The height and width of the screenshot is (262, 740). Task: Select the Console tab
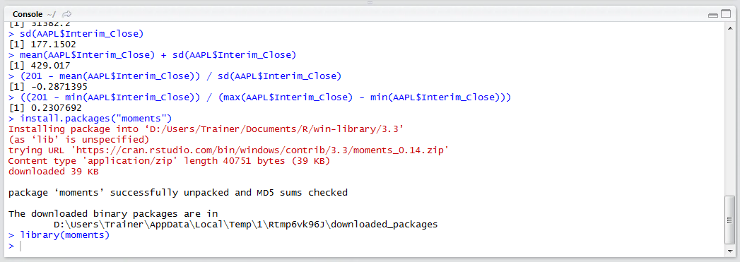(28, 14)
